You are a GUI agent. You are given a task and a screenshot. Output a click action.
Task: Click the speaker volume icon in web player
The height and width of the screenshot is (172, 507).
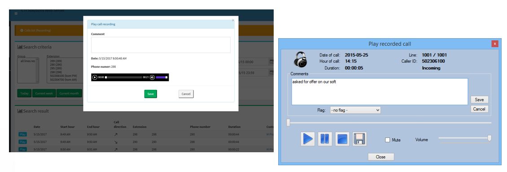152,77
